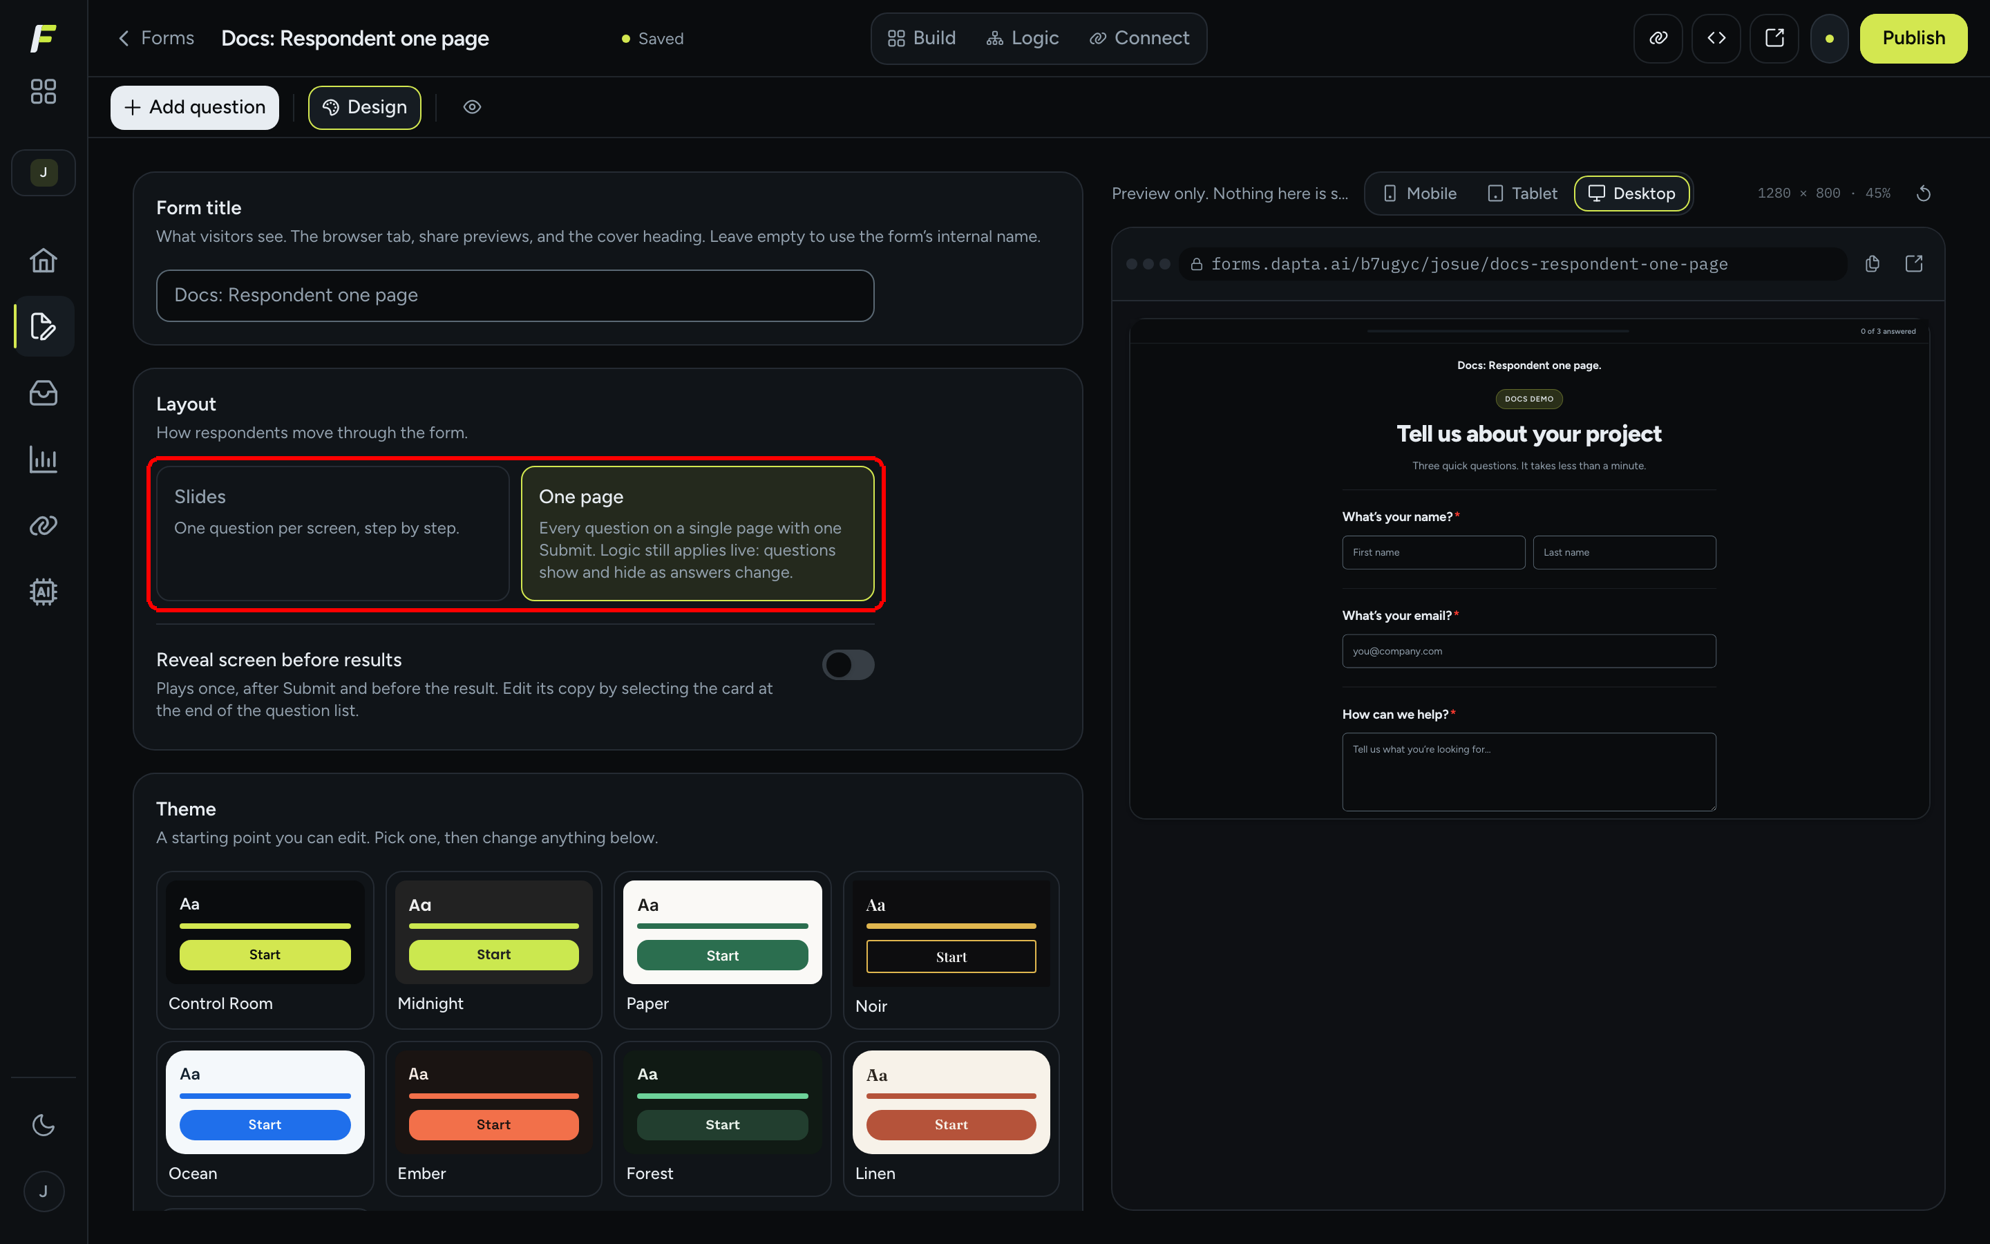The image size is (1990, 1244).
Task: Go back to Forms list
Action: click(156, 38)
